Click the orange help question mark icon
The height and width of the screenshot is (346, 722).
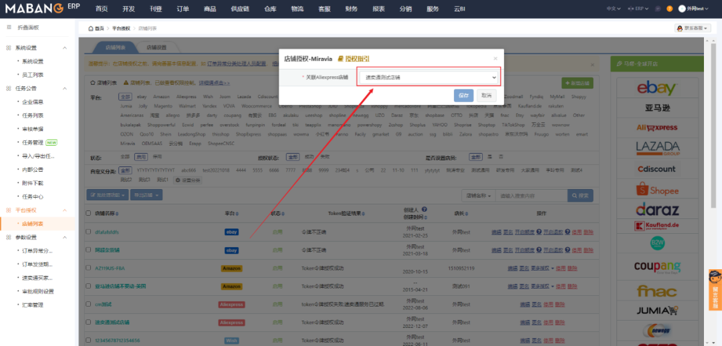pyautogui.click(x=670, y=9)
